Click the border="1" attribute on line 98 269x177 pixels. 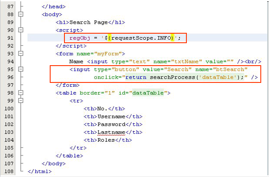click(x=97, y=93)
